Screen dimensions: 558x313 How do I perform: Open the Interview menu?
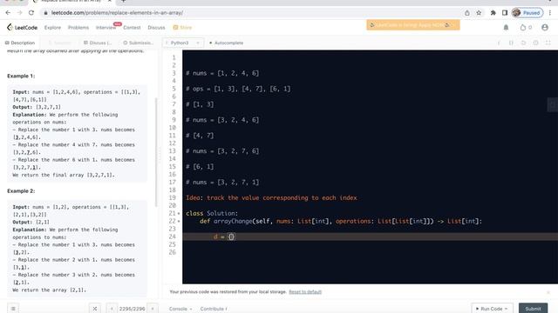pyautogui.click(x=105, y=27)
